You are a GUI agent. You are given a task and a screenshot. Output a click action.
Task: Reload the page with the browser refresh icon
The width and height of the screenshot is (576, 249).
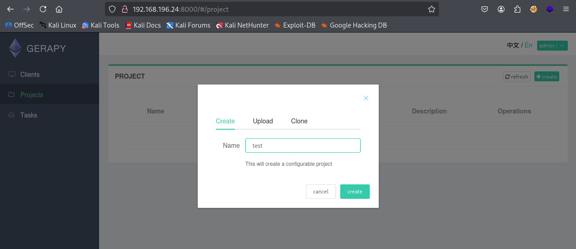point(43,9)
